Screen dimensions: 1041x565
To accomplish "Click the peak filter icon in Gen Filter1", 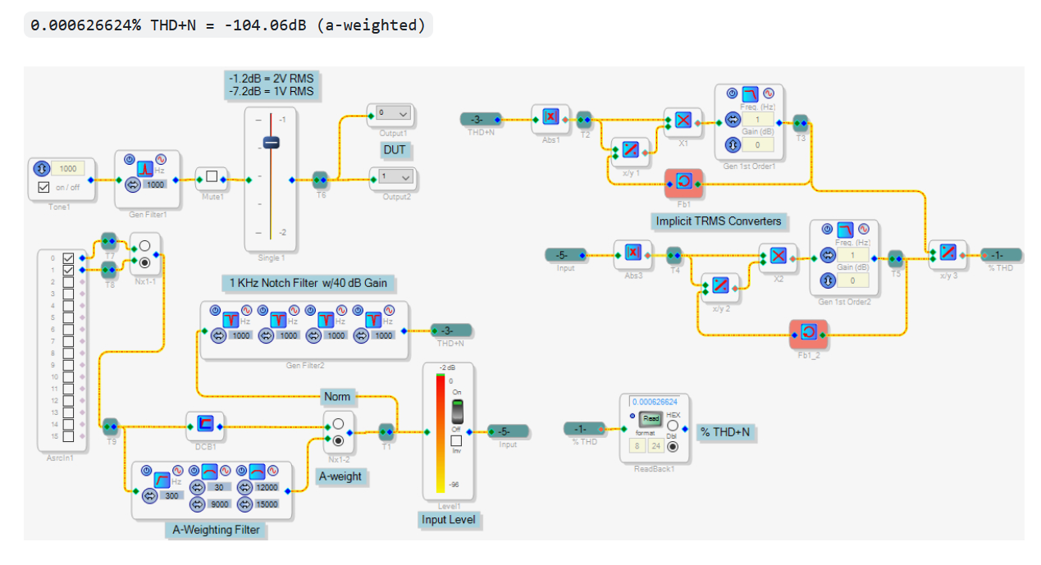I will pos(144,169).
